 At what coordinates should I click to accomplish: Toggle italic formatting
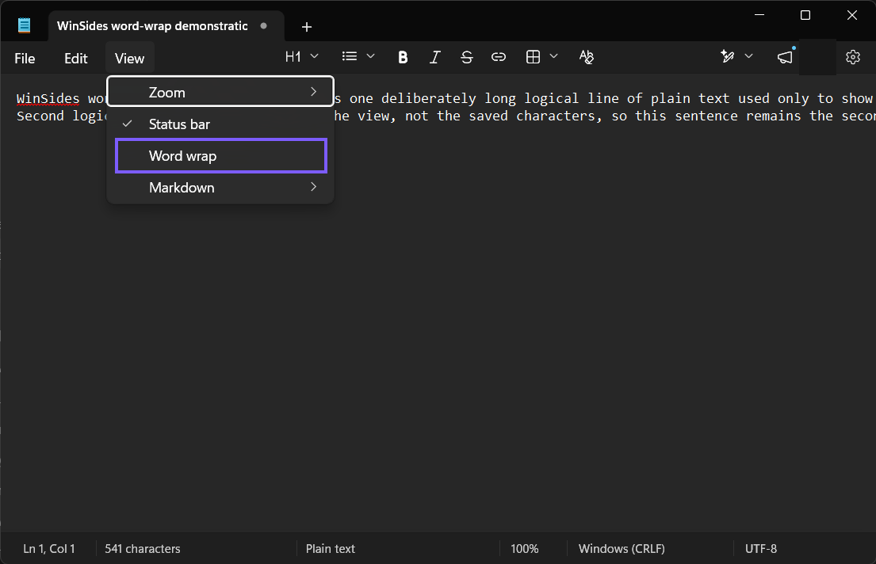(434, 57)
